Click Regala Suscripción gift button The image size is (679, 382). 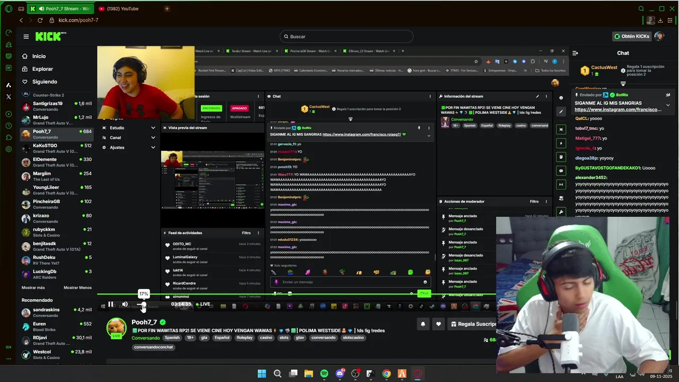(473, 324)
